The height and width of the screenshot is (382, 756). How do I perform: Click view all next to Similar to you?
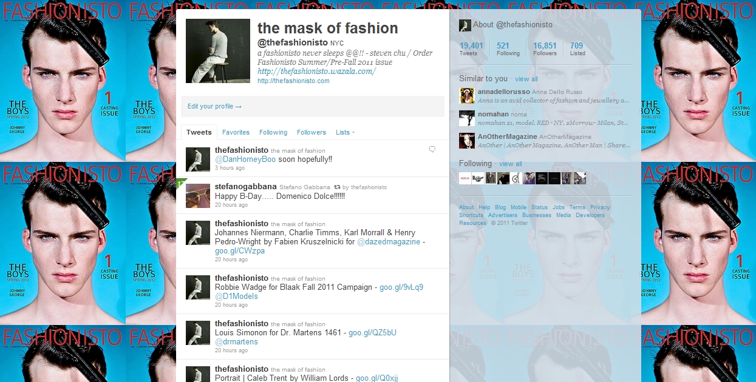526,79
